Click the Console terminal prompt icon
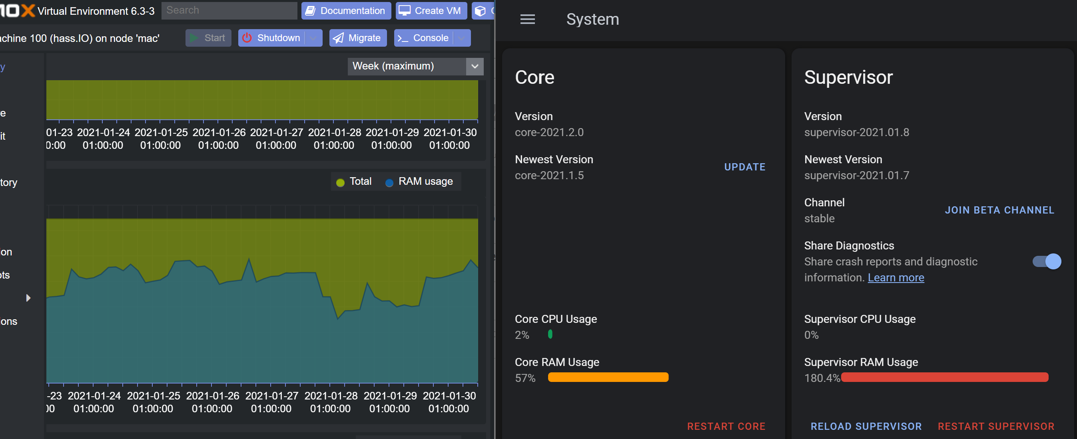Image resolution: width=1077 pixels, height=439 pixels. (403, 38)
